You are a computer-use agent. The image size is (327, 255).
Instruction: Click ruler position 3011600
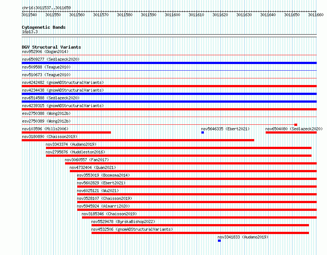[172, 15]
